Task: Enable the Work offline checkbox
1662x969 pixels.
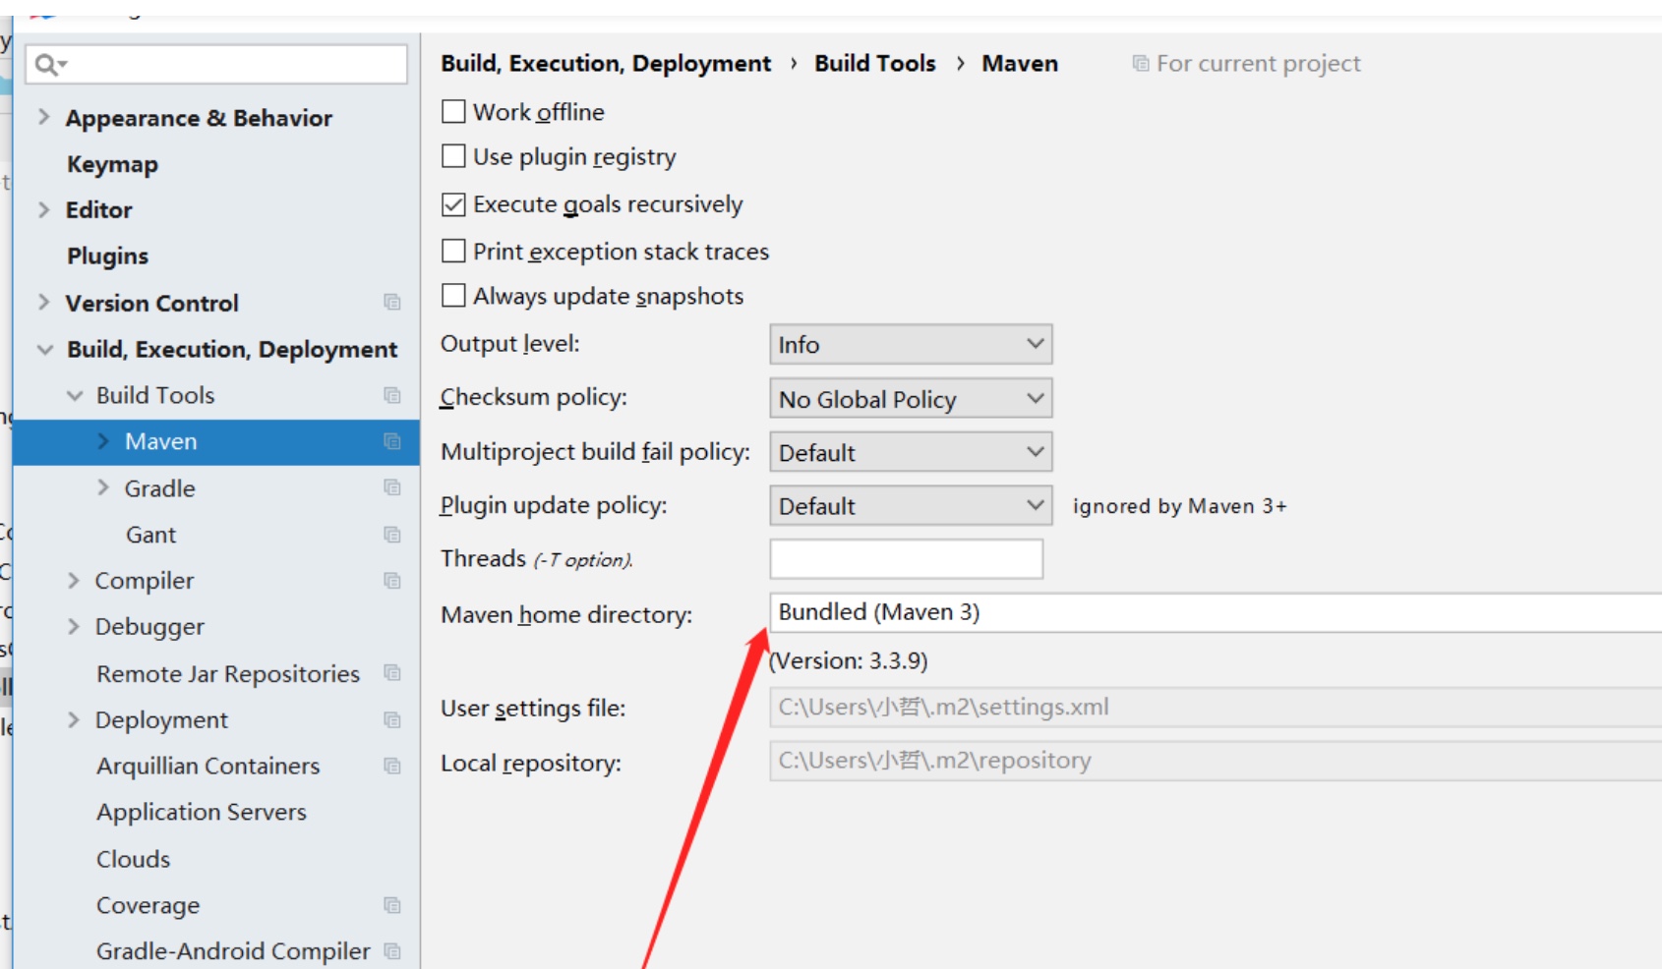Action: [453, 112]
